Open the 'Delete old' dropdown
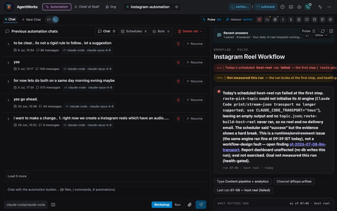 tap(190, 31)
